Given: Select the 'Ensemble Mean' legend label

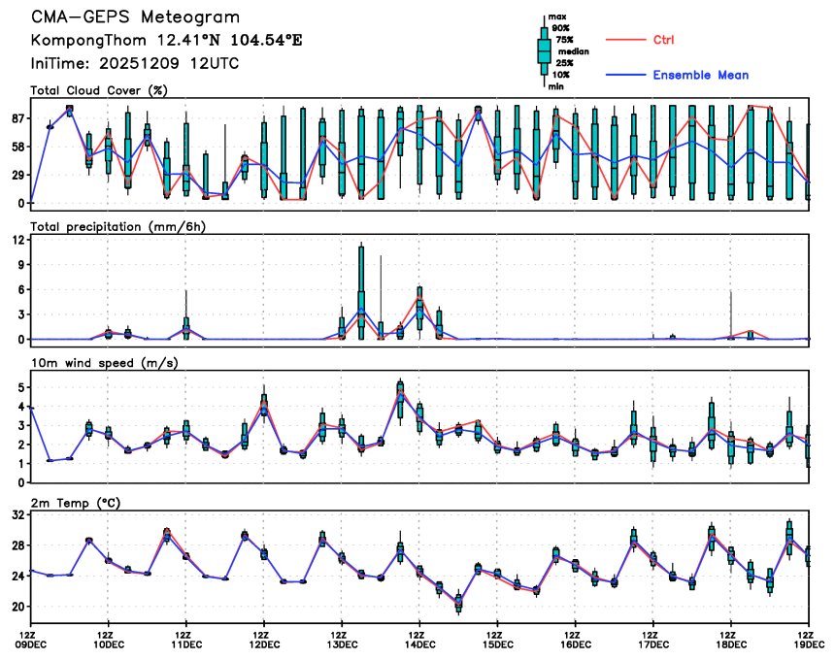Looking at the screenshot, I should tap(701, 75).
